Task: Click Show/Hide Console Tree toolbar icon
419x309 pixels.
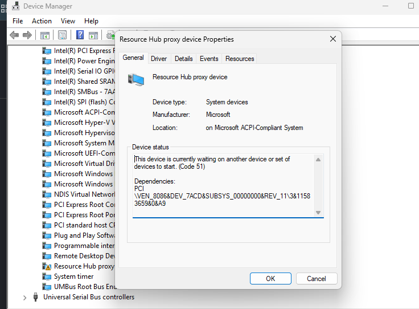Action: (x=45, y=35)
